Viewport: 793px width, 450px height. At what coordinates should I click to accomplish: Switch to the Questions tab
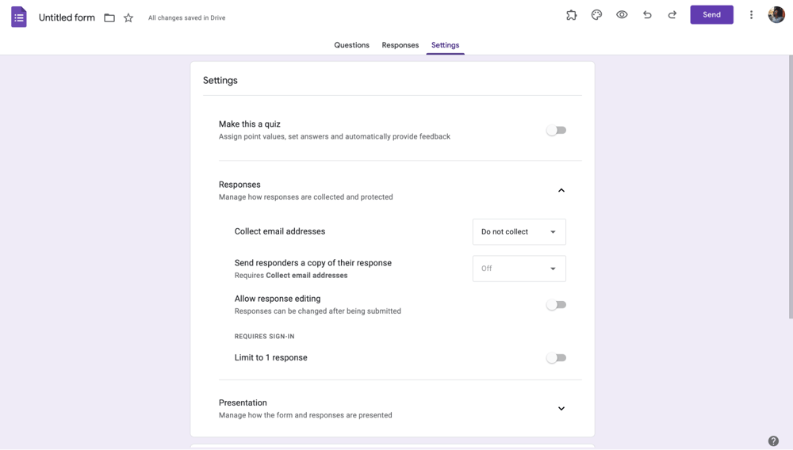pyautogui.click(x=351, y=45)
